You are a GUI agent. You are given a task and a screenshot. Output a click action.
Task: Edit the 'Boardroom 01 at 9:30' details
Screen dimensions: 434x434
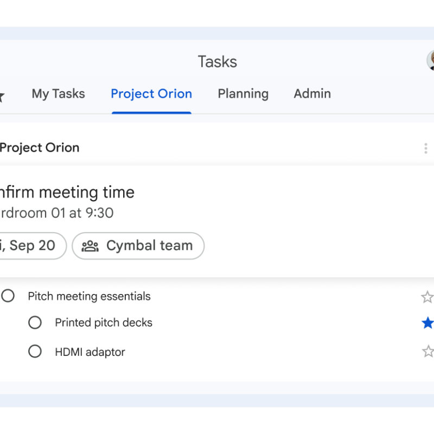(x=56, y=213)
